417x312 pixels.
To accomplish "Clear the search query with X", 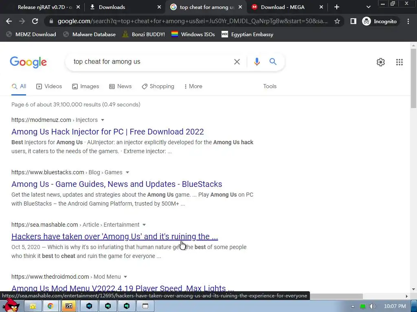I will [237, 62].
